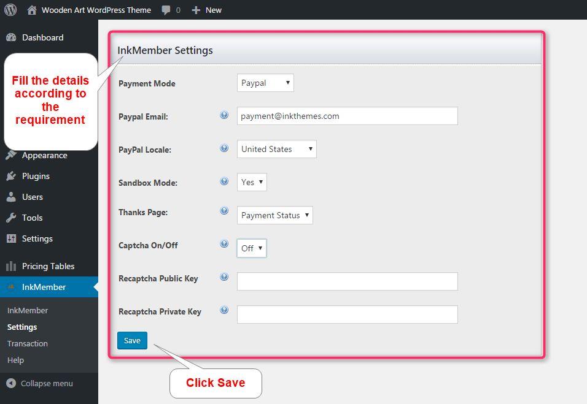
Task: Click help icon for Thanks Page
Action: pyautogui.click(x=224, y=211)
